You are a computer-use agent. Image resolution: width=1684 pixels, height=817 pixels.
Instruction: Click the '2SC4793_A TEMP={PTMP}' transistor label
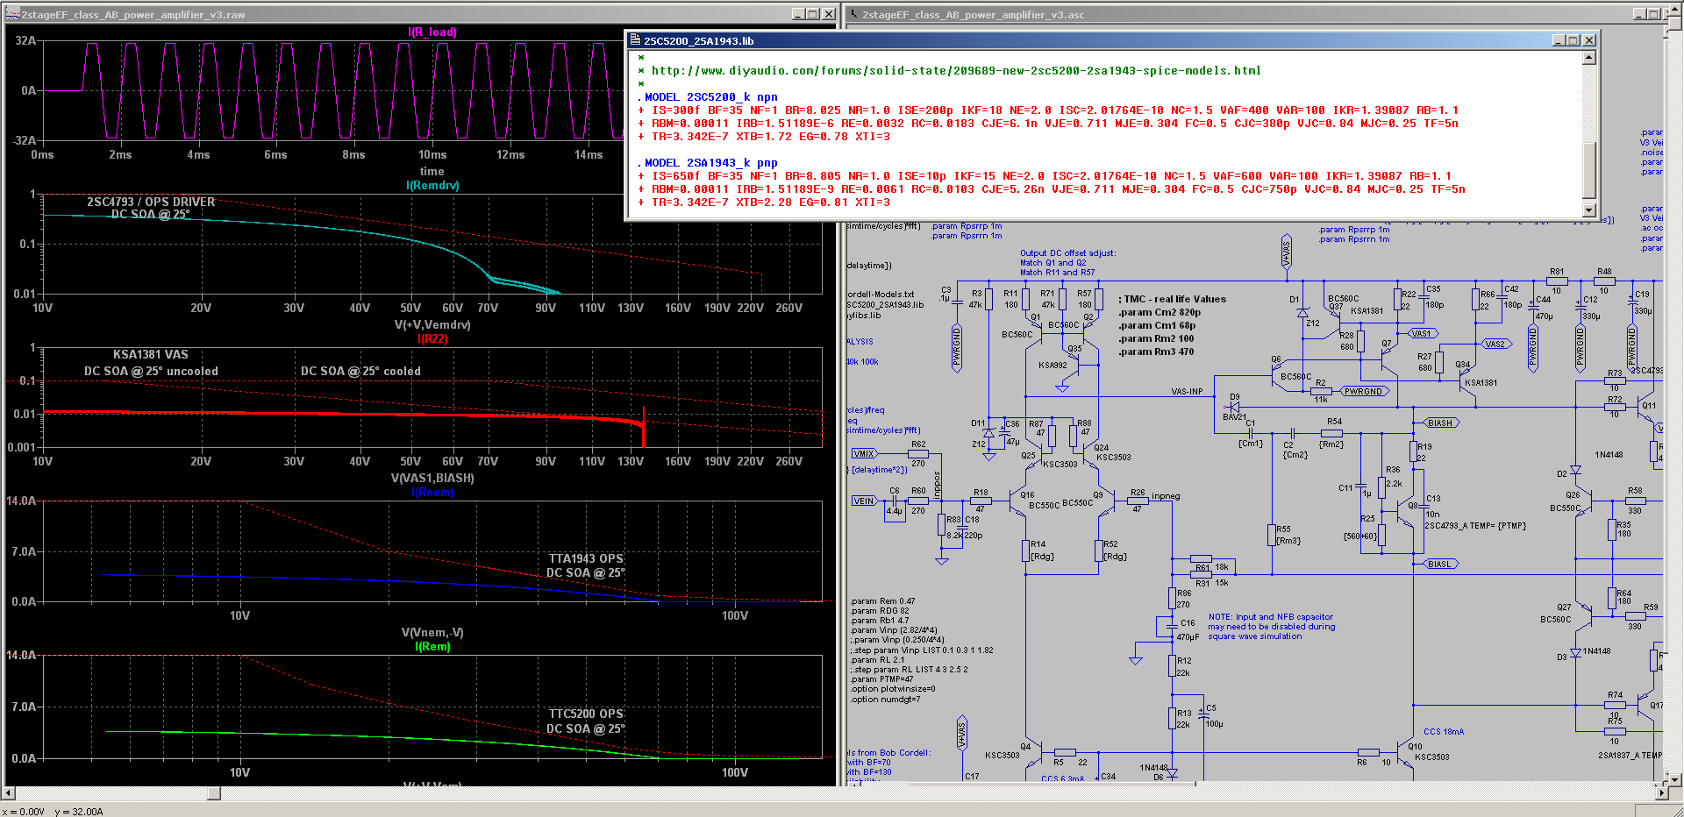1475,527
